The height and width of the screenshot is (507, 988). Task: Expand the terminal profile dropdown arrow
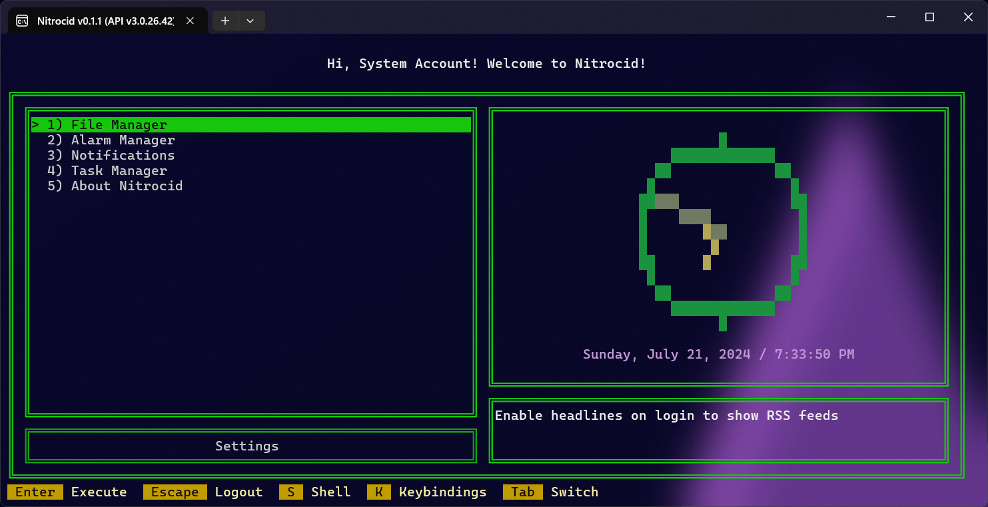250,21
